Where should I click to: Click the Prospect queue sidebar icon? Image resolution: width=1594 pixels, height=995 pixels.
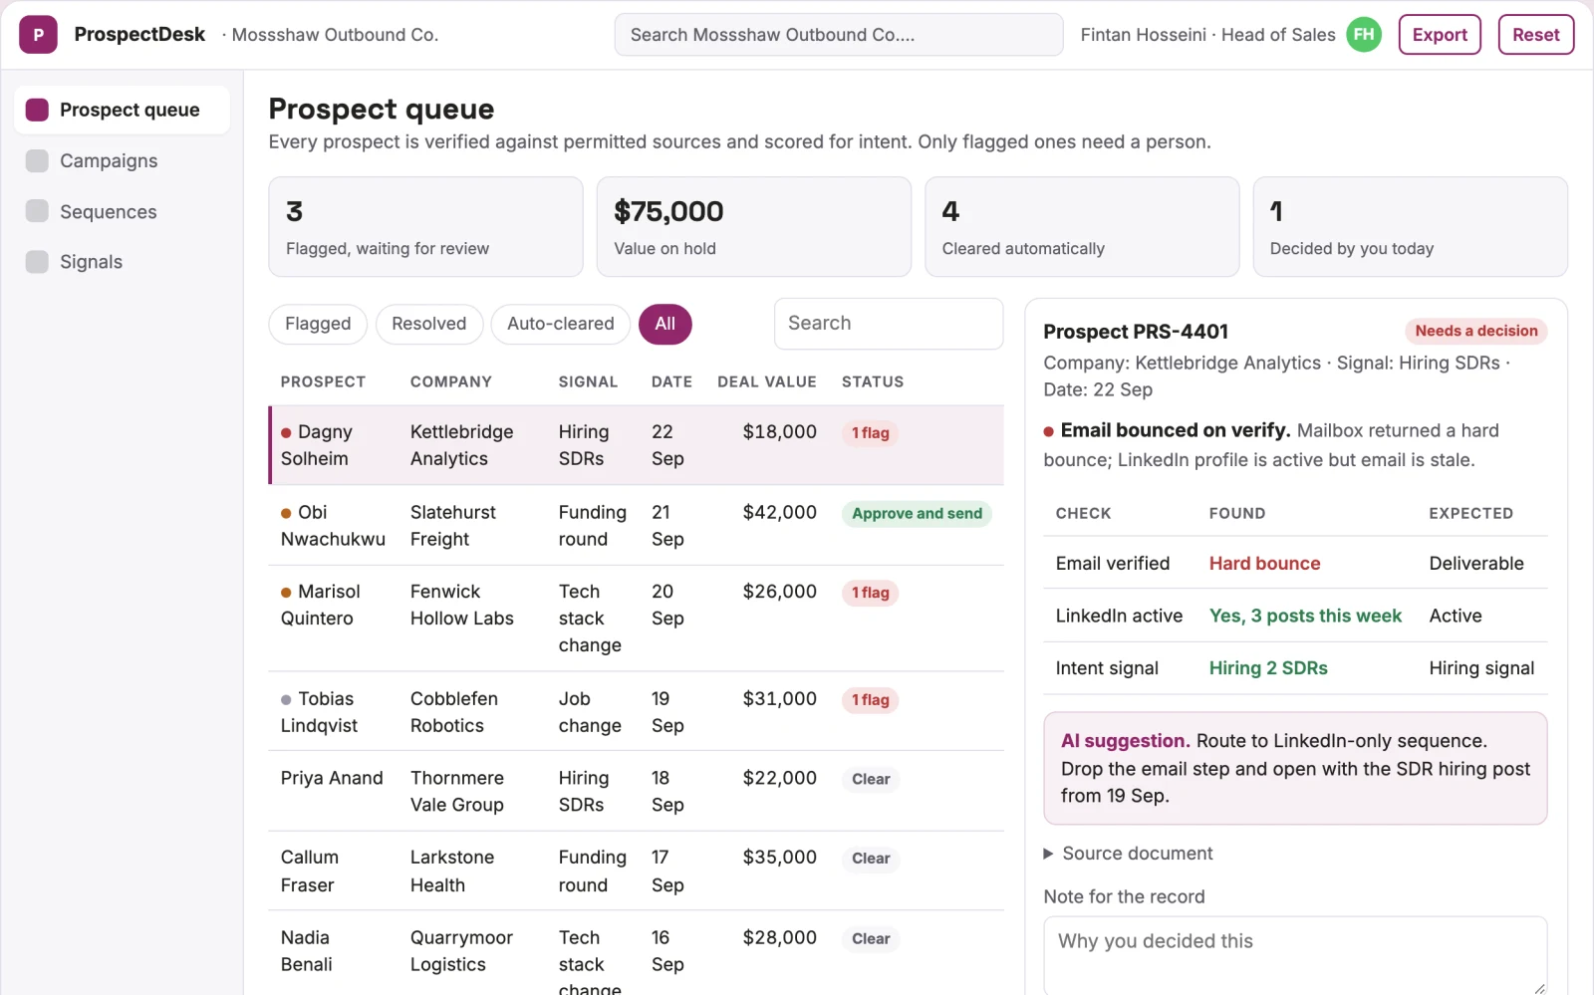(37, 110)
